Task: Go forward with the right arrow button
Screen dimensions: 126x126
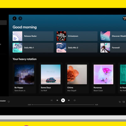Action: point(20,18)
